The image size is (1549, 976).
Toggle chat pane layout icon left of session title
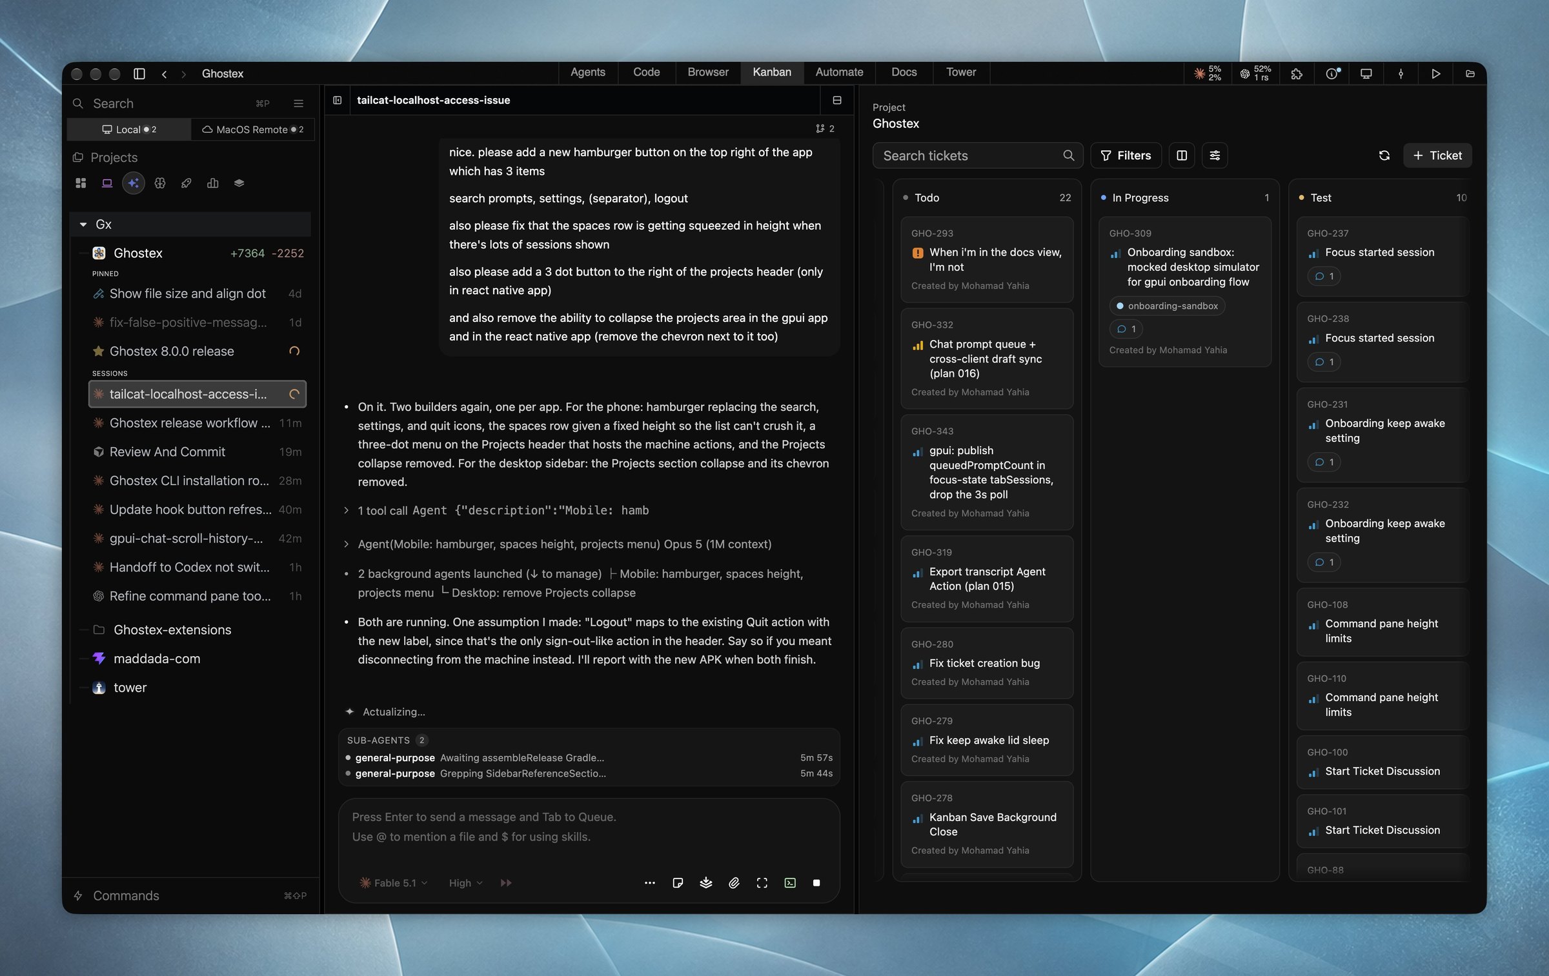(337, 100)
